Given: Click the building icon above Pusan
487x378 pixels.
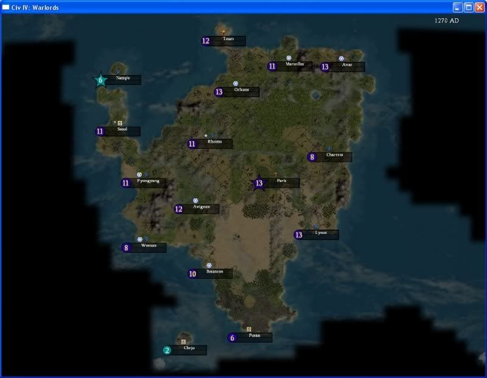Looking at the screenshot, I should [x=249, y=329].
